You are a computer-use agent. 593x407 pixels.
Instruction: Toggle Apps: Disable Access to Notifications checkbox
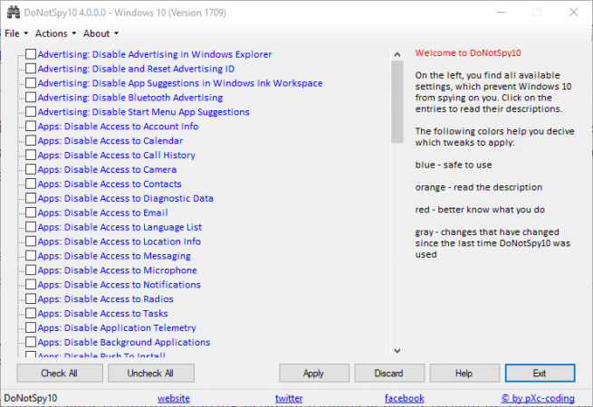[31, 284]
